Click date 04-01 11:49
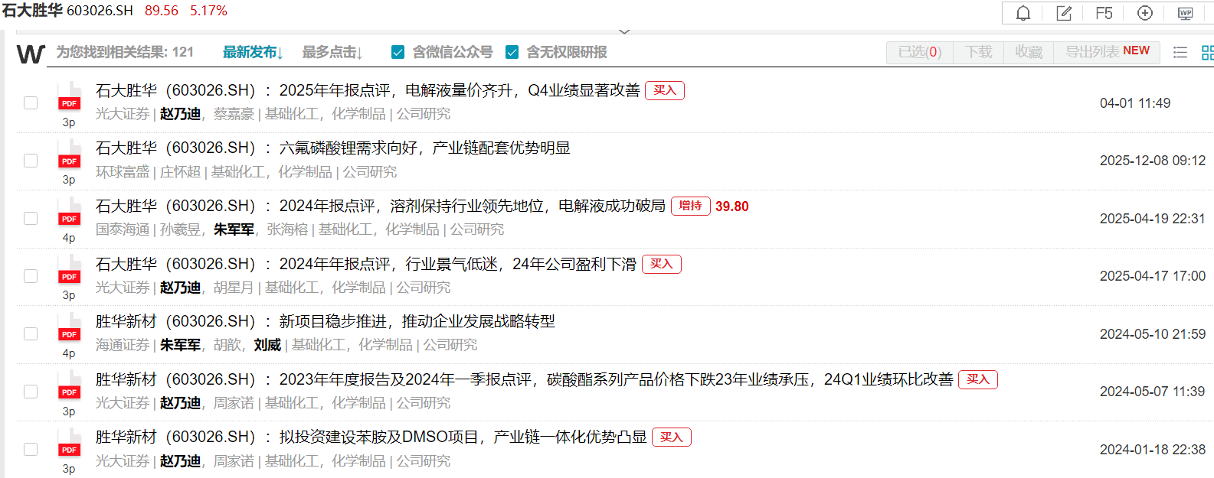 click(x=1135, y=103)
